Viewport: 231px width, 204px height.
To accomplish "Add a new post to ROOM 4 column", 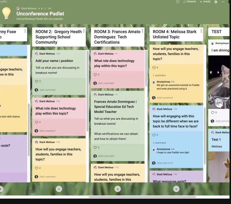I will (176, 189).
